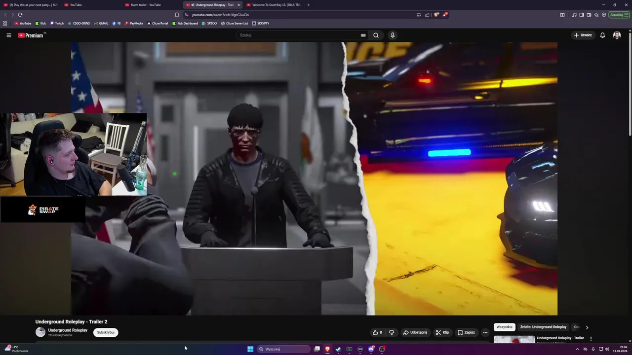Open the on-screen keyboard icon in search box
This screenshot has width=632, height=355.
[363, 35]
